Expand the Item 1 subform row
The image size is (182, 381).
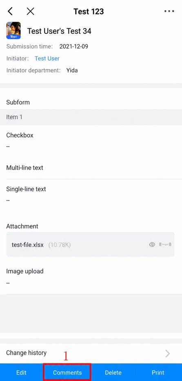coord(91,117)
